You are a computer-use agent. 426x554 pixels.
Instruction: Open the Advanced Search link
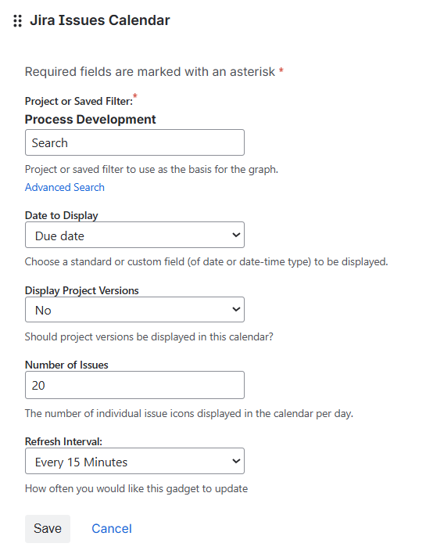(x=65, y=187)
